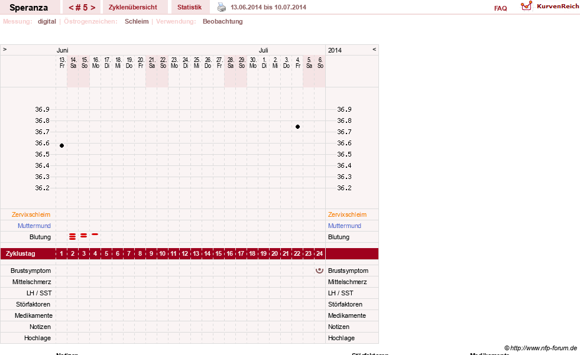Open the FAQ link

click(500, 8)
